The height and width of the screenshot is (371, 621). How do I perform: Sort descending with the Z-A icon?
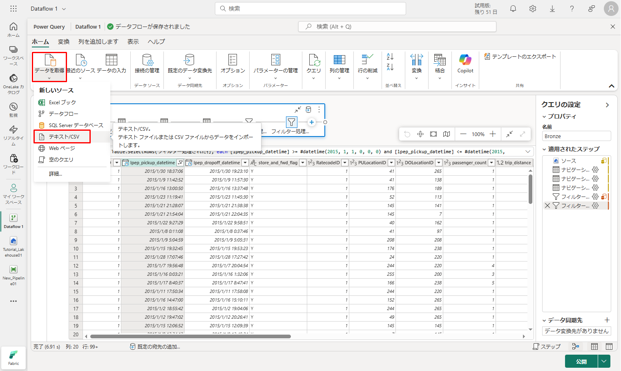click(390, 67)
